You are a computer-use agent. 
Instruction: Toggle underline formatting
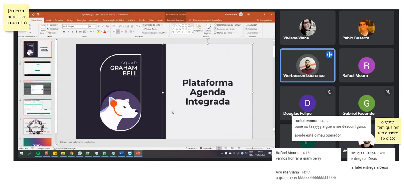(x=72, y=32)
